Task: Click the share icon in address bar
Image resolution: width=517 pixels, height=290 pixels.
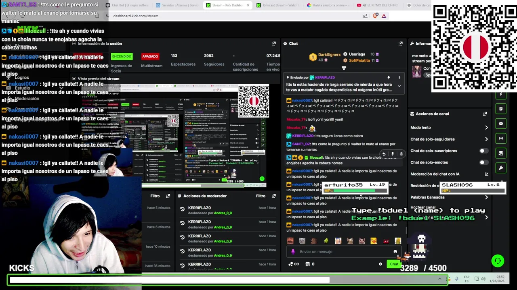Action: [366, 16]
